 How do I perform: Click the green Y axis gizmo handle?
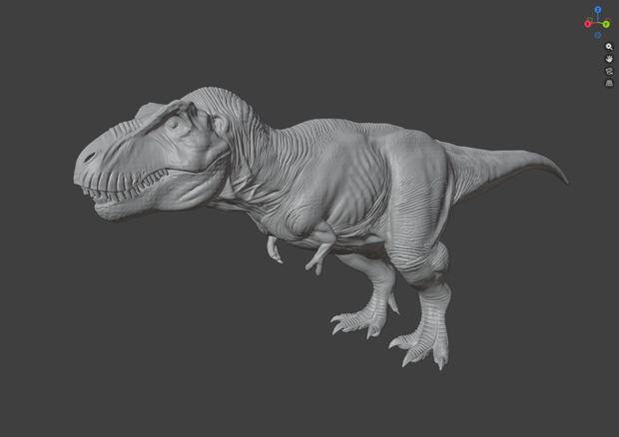(606, 25)
